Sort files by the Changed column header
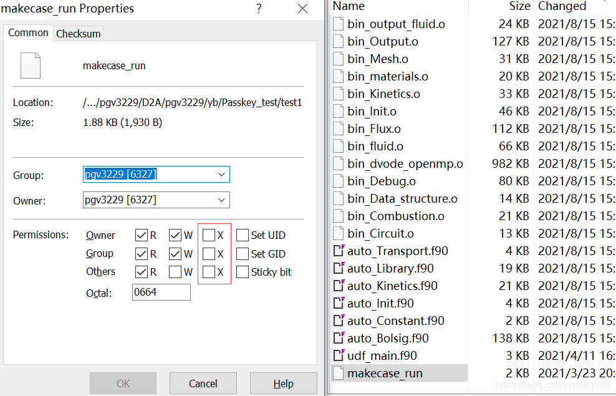Viewport: 616px width, 396px height. point(575,6)
